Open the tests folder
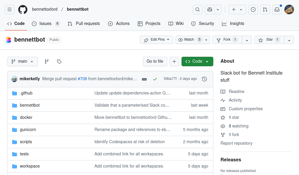 [x=24, y=154]
